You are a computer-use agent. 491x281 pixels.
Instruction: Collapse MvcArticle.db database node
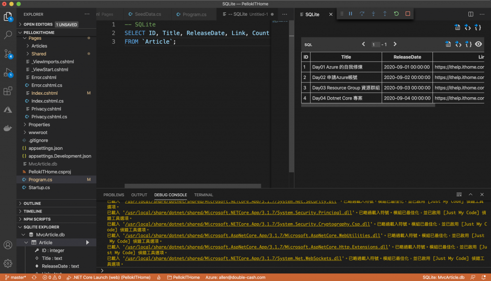50,235
